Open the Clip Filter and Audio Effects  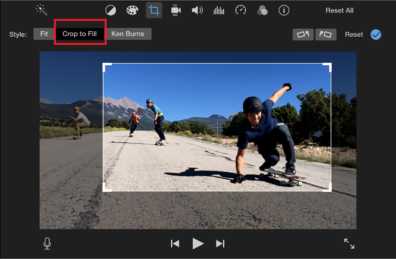(262, 10)
